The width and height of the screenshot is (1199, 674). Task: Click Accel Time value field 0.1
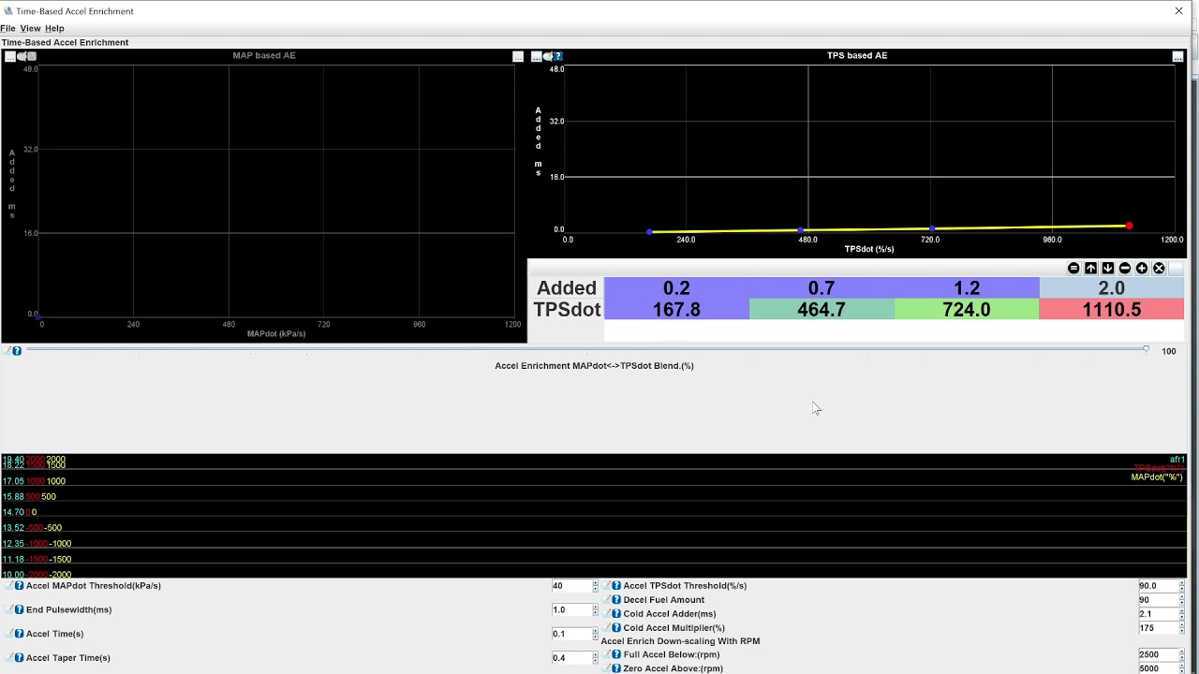(x=571, y=634)
